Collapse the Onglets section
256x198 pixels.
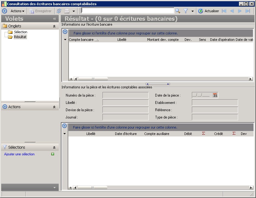coord(54,26)
